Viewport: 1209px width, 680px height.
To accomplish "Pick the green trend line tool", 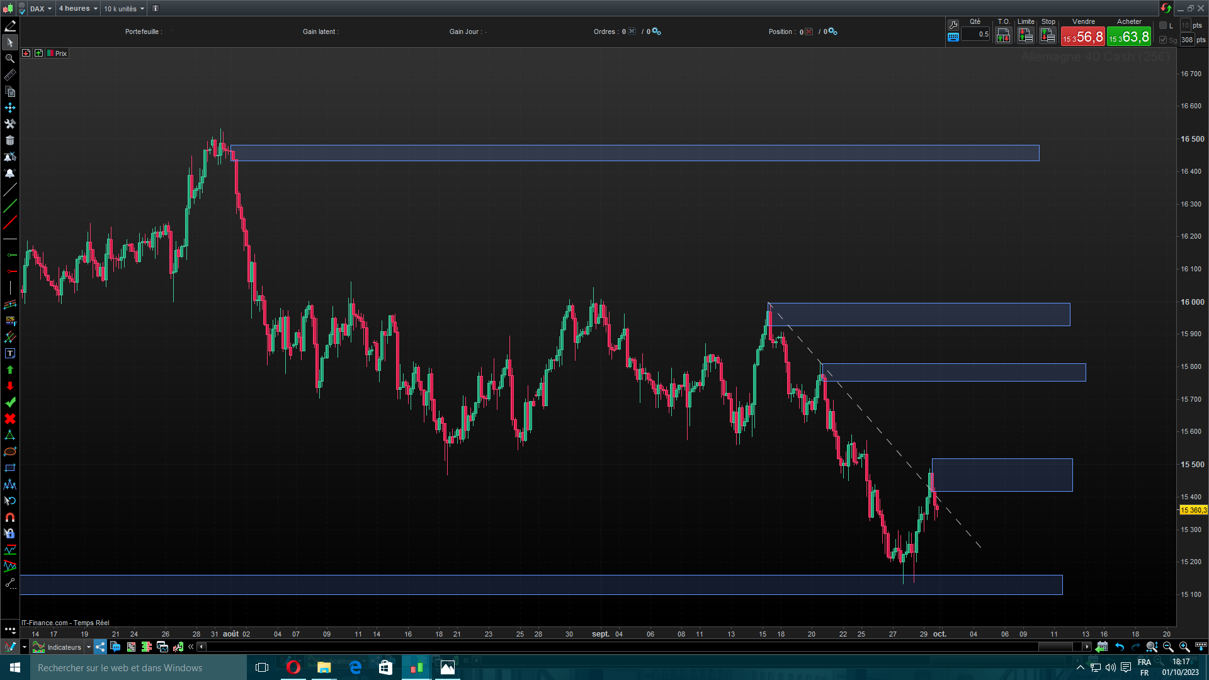I will click(9, 206).
